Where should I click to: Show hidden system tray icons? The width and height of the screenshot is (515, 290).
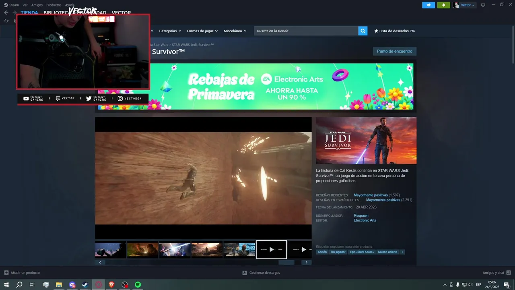(445, 285)
